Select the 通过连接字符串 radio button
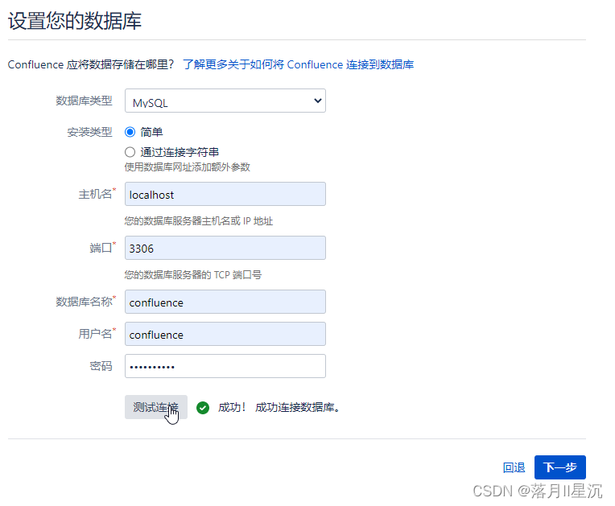The height and width of the screenshot is (506, 615). [x=130, y=152]
